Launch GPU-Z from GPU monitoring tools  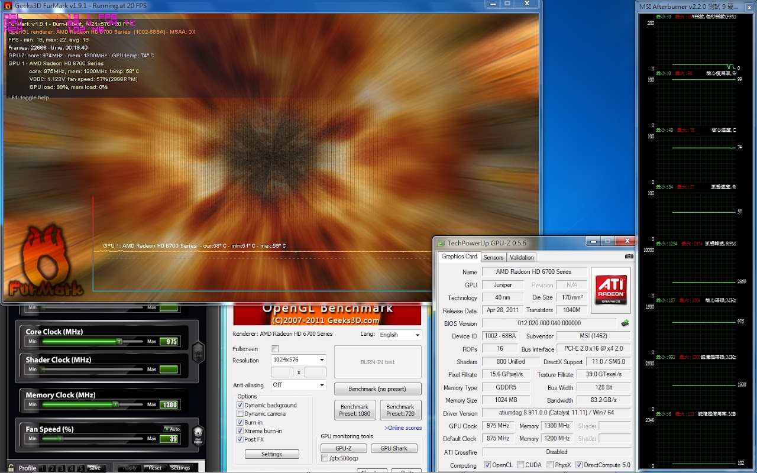343,448
